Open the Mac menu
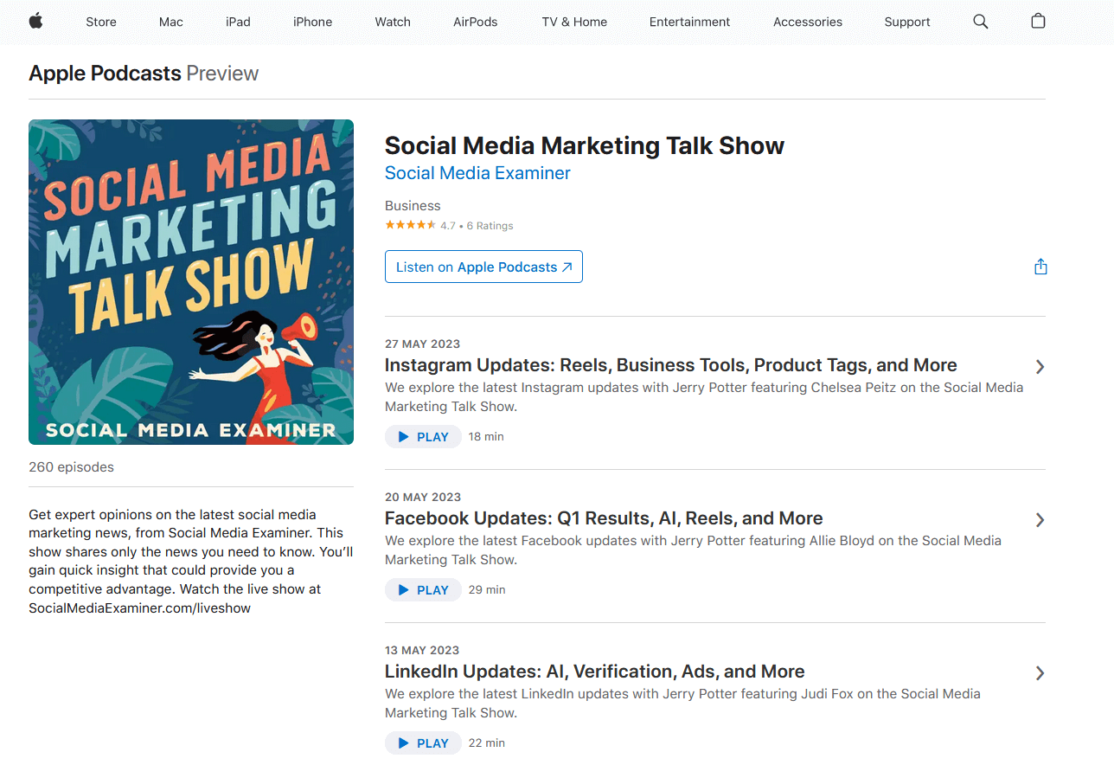Viewport: 1114px width, 765px height. pyautogui.click(x=171, y=22)
